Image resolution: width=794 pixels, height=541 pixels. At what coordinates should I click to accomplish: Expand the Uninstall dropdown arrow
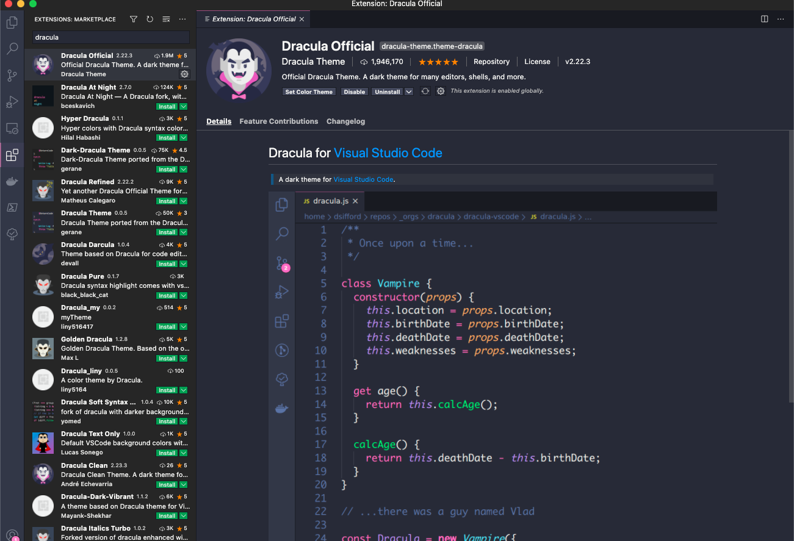click(409, 91)
